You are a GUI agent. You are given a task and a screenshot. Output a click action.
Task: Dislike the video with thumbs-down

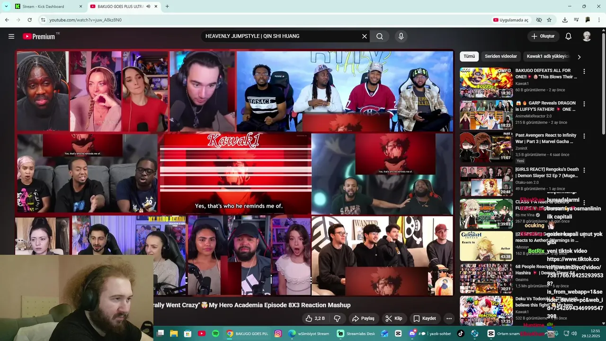(x=338, y=318)
